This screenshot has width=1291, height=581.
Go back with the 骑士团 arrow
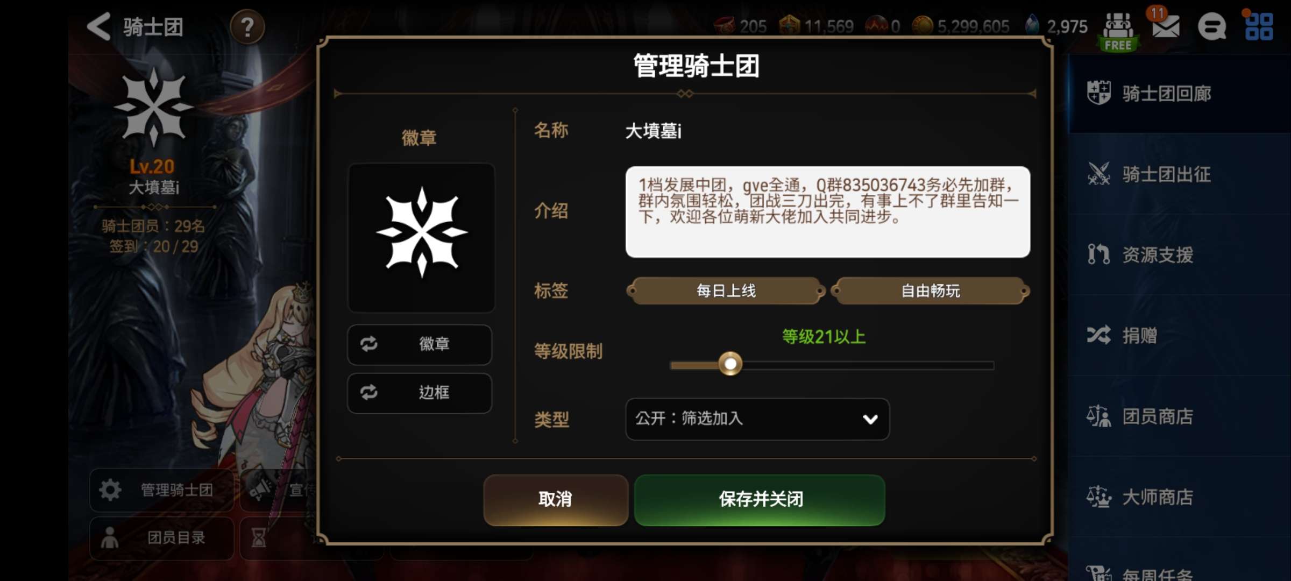coord(100,26)
